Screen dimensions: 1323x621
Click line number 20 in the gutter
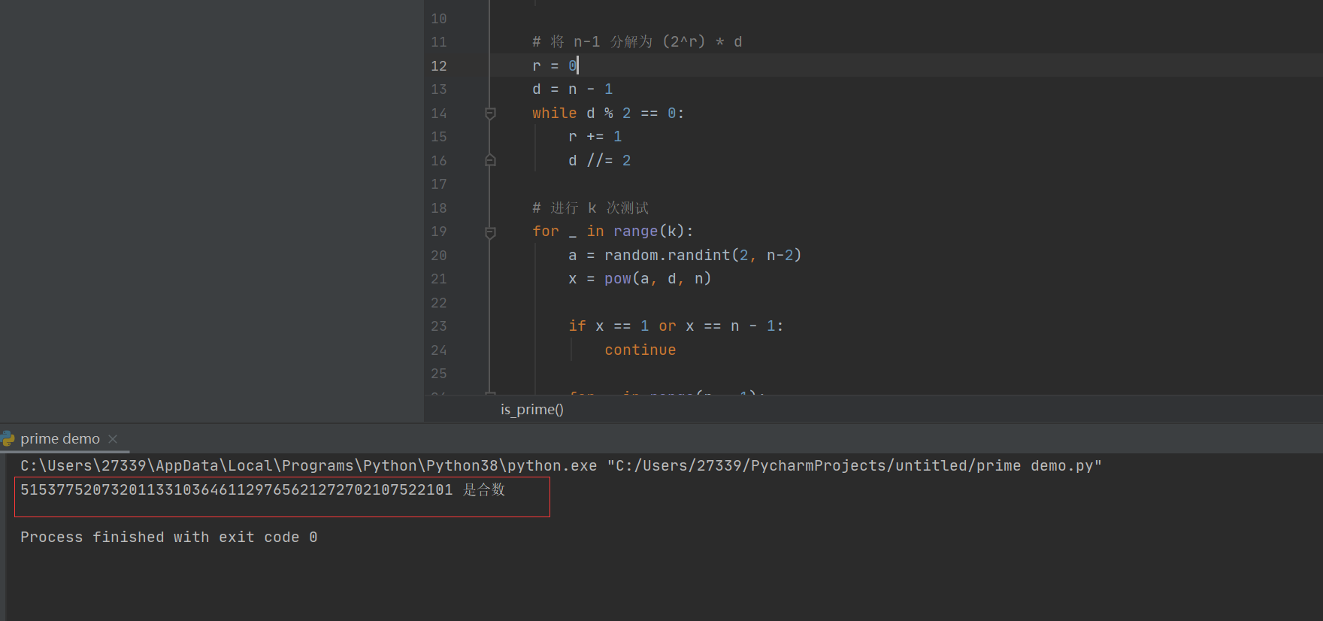click(438, 256)
